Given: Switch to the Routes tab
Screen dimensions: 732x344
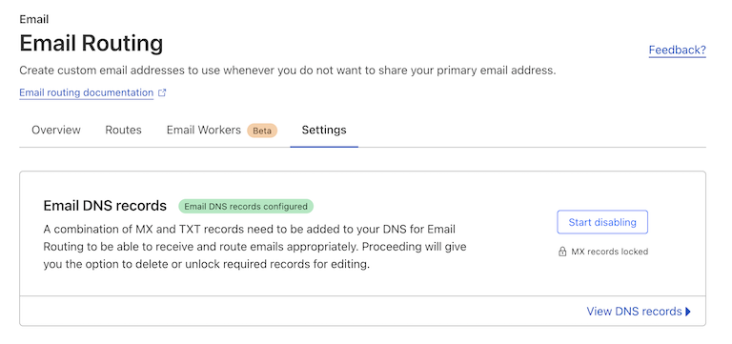Looking at the screenshot, I should [x=123, y=130].
